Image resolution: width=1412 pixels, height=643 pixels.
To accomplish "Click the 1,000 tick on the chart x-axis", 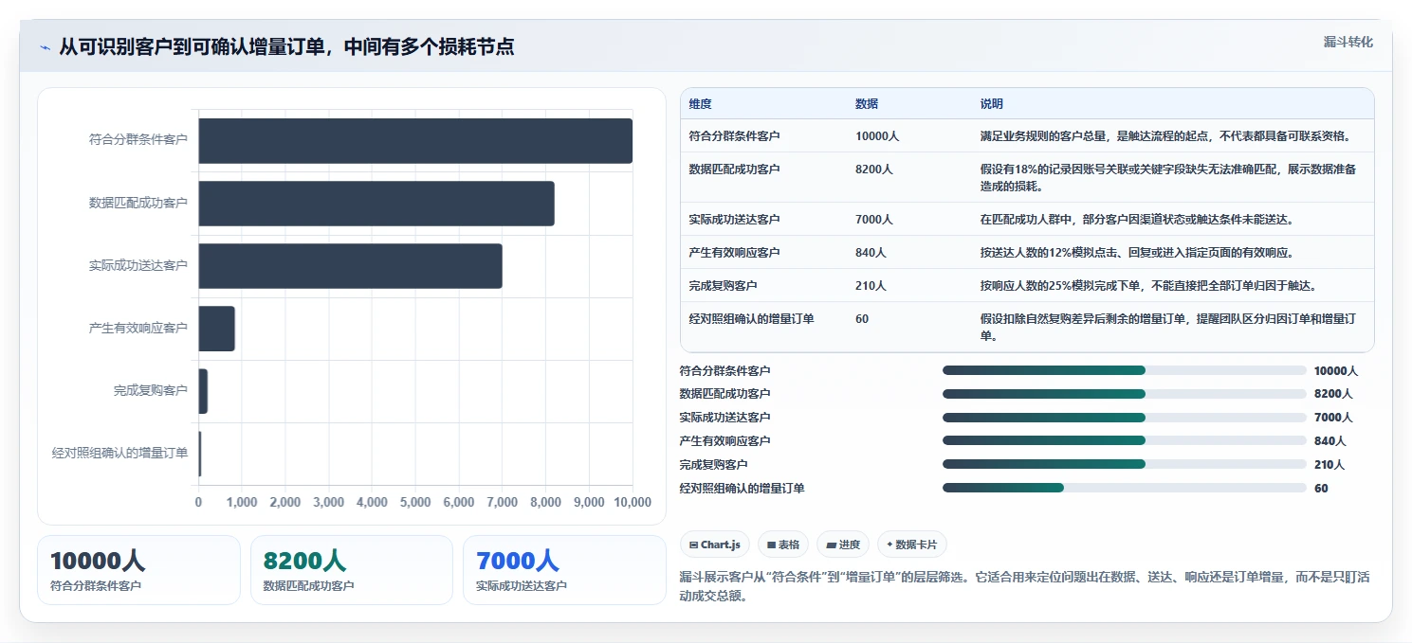I will point(242,503).
